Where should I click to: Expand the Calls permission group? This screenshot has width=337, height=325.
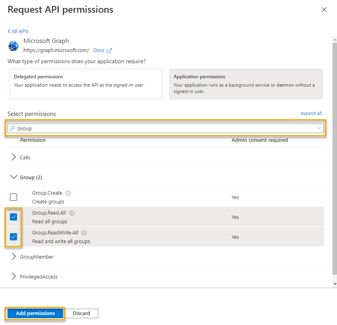point(14,157)
